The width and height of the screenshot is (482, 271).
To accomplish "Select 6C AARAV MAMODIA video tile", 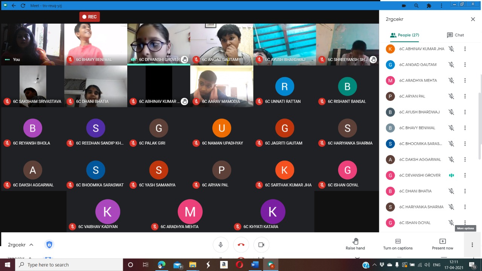I will [x=222, y=86].
